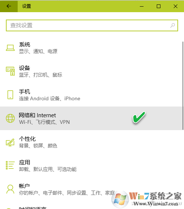Open the 个性化 settings category
184x209 pixels.
click(91, 142)
